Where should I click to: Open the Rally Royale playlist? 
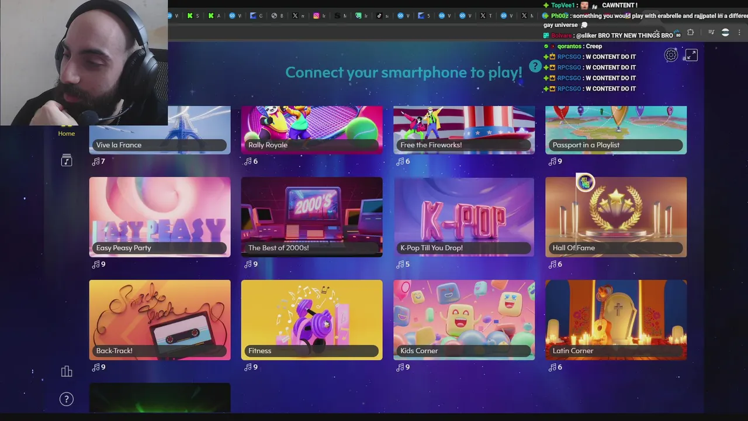311,130
